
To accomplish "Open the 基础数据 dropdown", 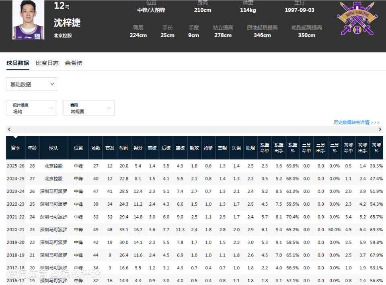I will 31,84.
